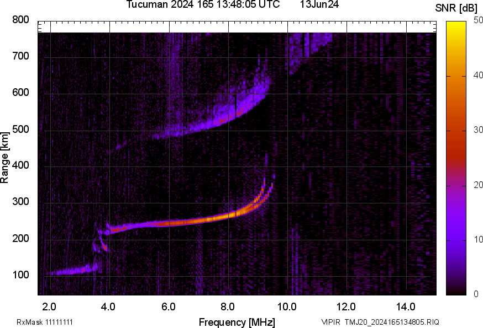Click colorbar tick label "40"

coord(478,76)
